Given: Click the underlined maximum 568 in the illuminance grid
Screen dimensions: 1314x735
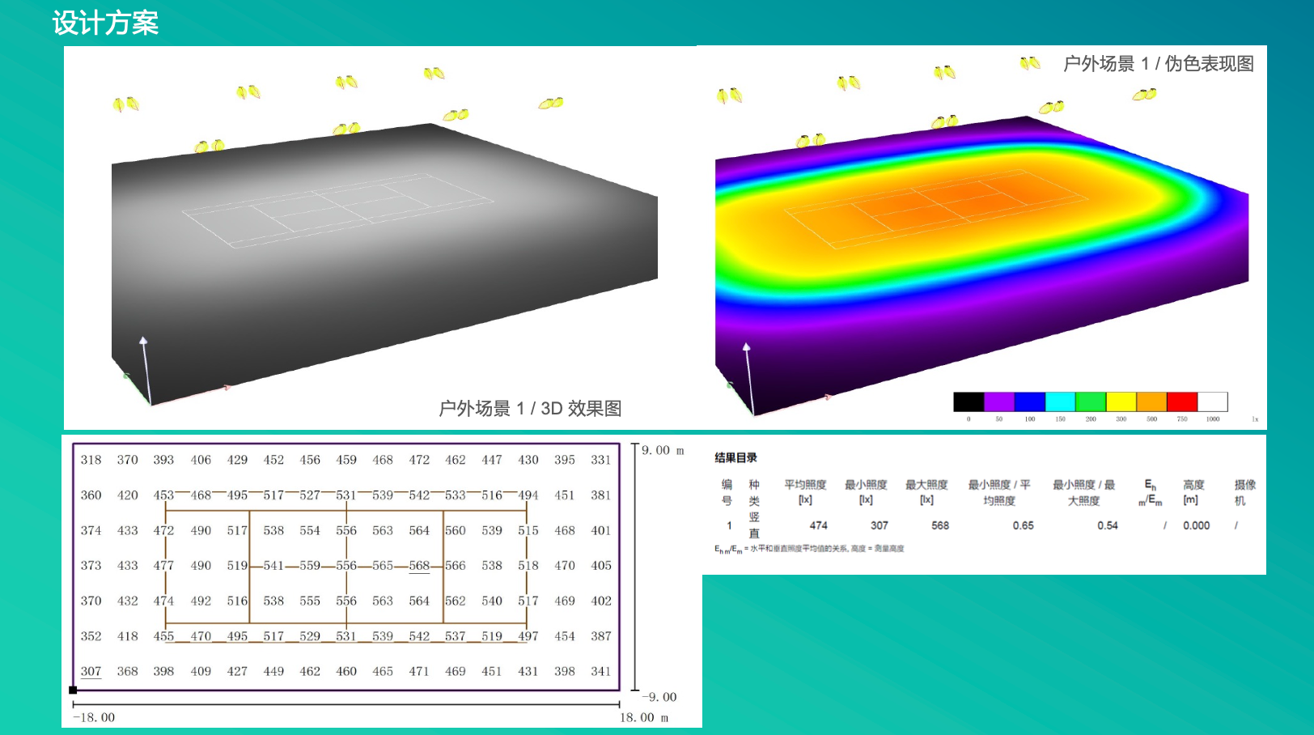Looking at the screenshot, I should (419, 565).
